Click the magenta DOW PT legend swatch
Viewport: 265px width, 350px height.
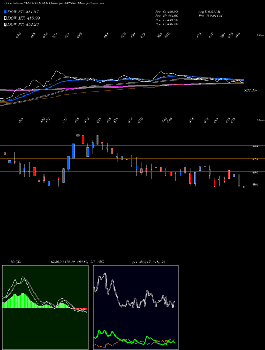tap(5, 24)
